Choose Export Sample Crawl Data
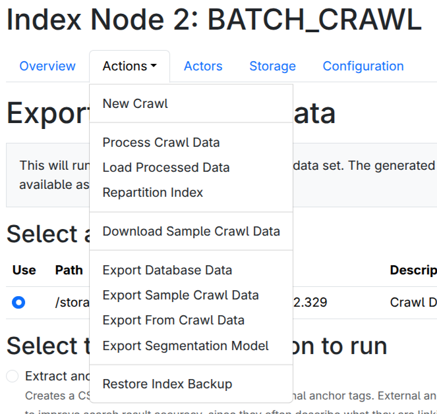This screenshot has height=414, width=437. click(181, 296)
